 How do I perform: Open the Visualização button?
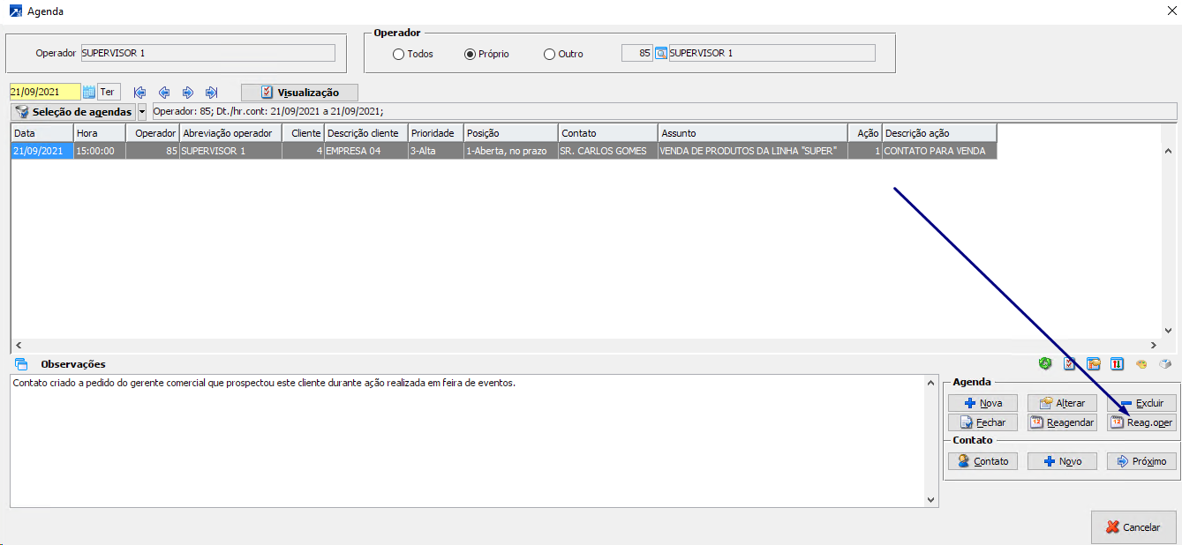[299, 93]
